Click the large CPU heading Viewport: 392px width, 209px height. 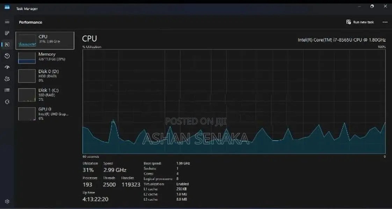[x=89, y=39]
